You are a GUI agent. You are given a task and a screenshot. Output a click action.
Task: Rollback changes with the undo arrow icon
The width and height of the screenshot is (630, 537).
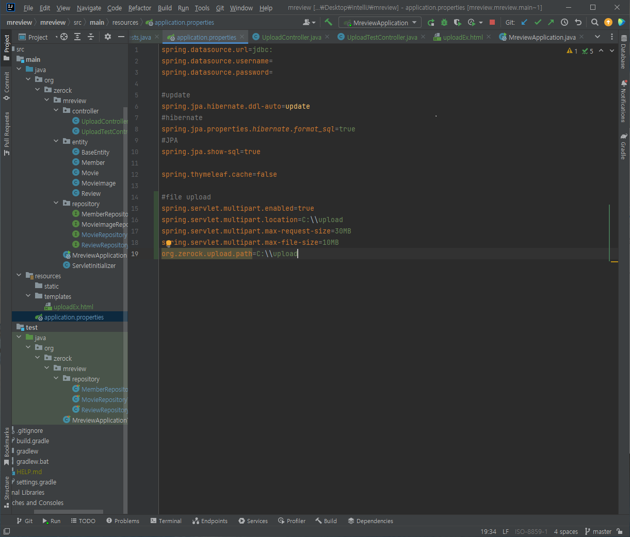(x=578, y=22)
